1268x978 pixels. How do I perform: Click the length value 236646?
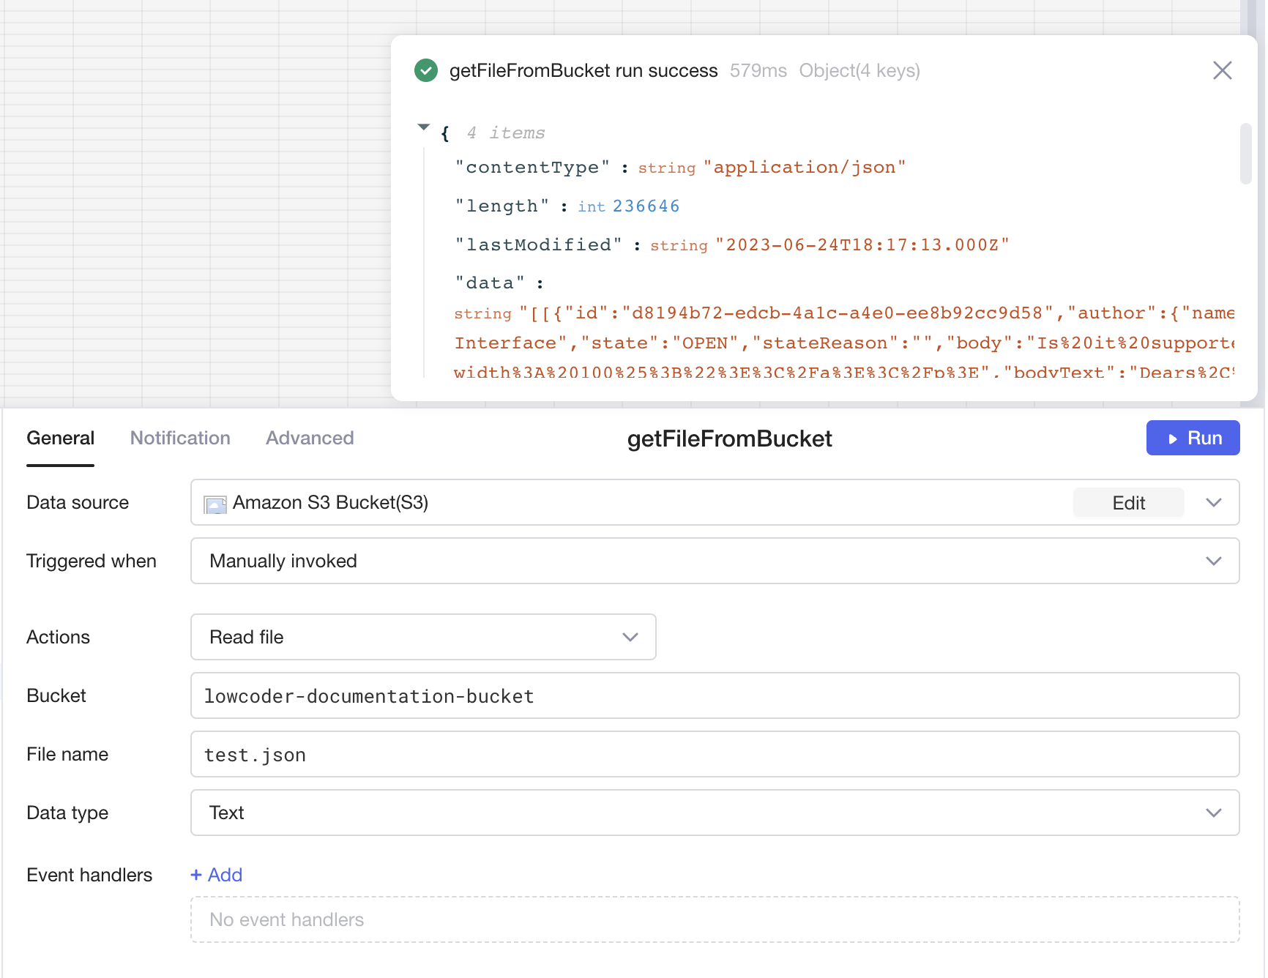point(646,206)
